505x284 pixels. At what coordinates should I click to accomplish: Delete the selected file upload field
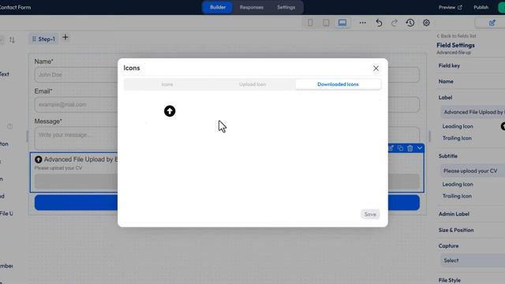point(410,148)
